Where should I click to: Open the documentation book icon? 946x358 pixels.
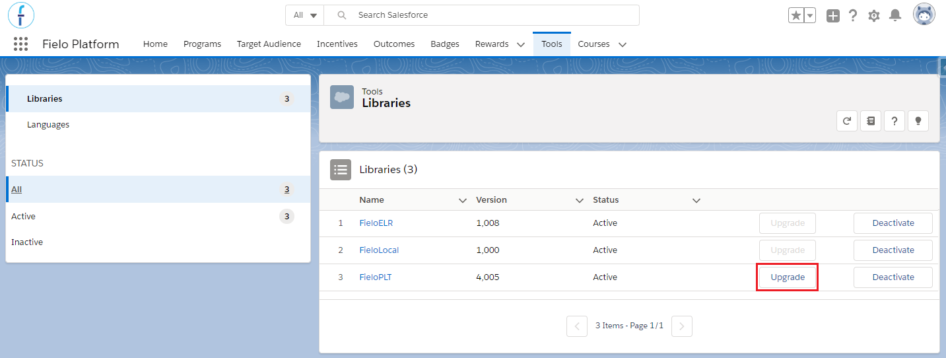pyautogui.click(x=871, y=121)
